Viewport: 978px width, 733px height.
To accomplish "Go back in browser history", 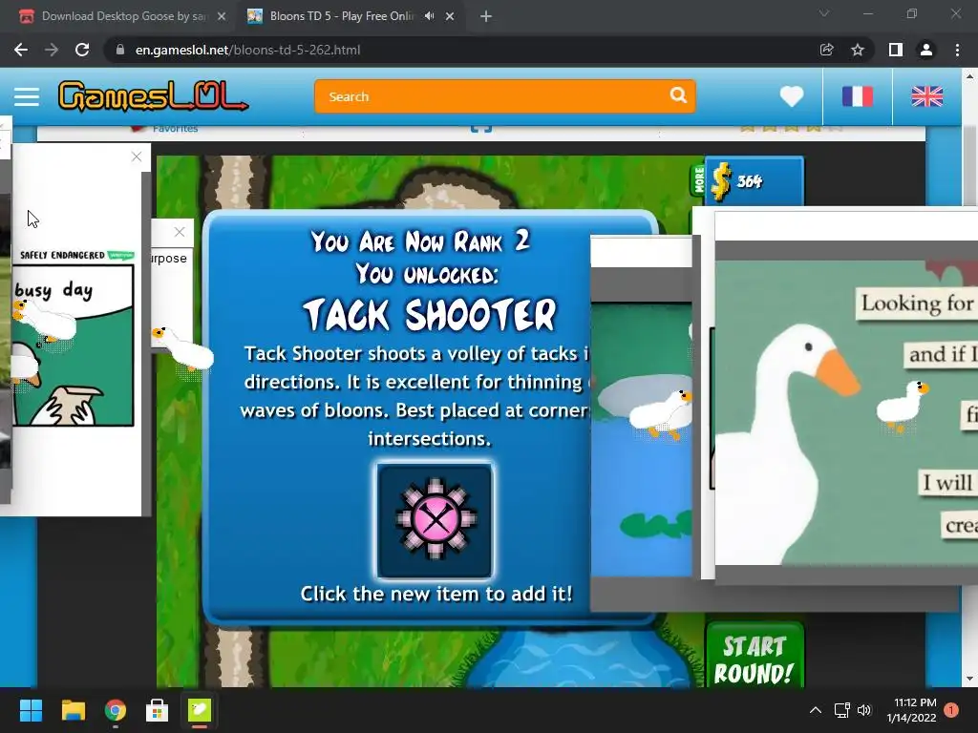I will (x=21, y=50).
